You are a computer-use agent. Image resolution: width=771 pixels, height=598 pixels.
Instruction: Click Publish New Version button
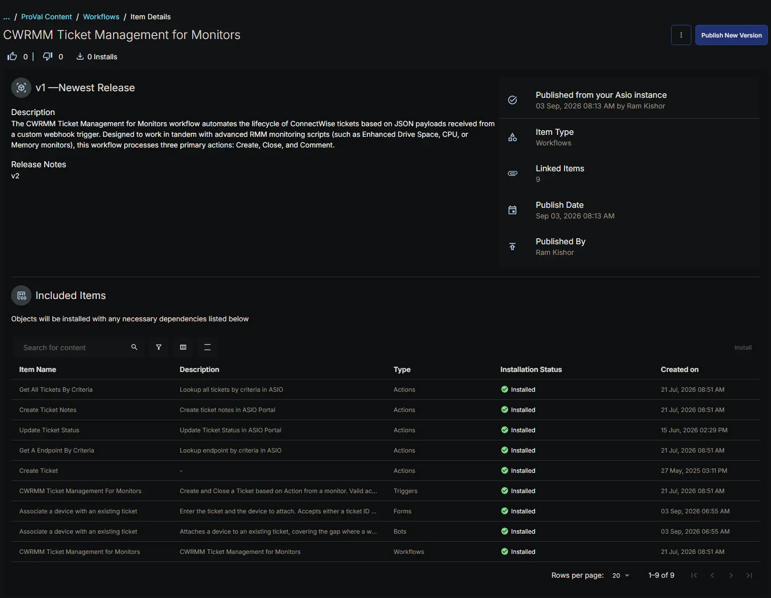(x=731, y=35)
